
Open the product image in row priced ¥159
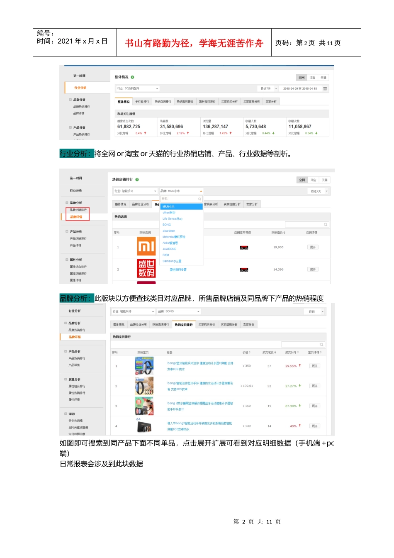(x=144, y=406)
